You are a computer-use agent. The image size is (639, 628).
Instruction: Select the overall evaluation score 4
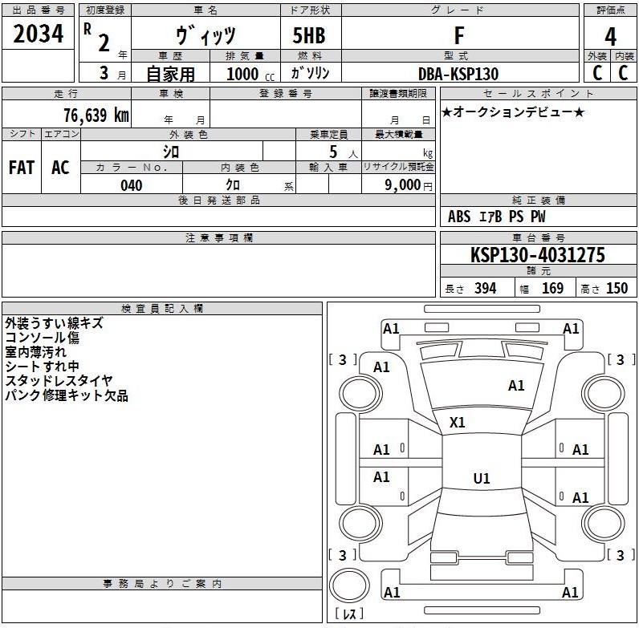point(610,37)
